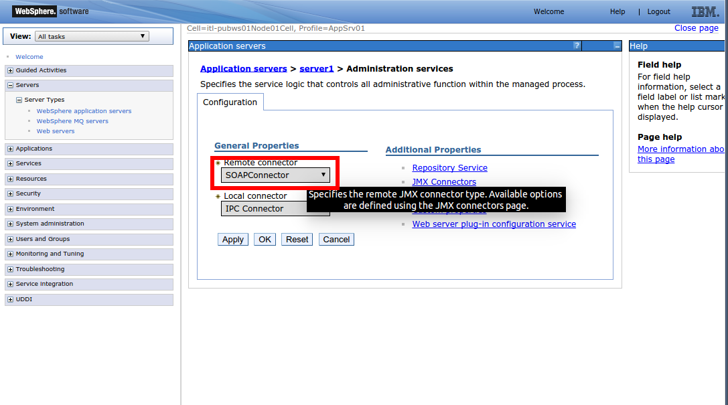Open JMX Connectors link
Image resolution: width=728 pixels, height=405 pixels.
point(444,182)
